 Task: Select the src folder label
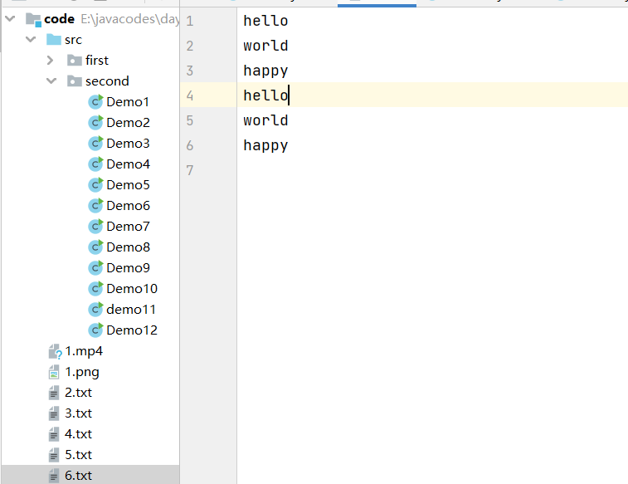(x=73, y=40)
